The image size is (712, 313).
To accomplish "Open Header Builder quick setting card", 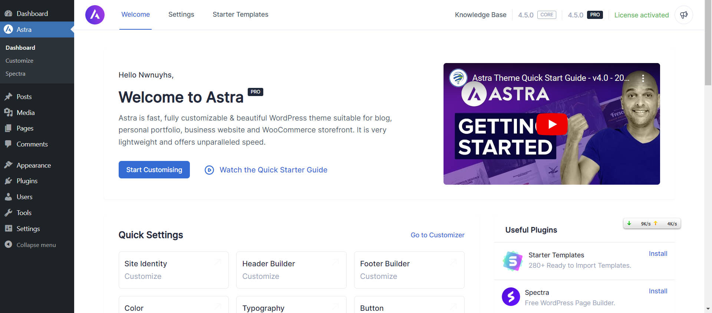I will [x=291, y=270].
